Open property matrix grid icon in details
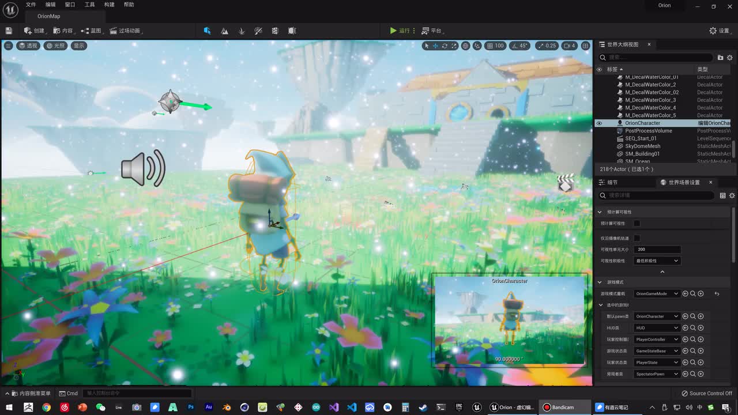Screen dimensions: 738x415 tap(722, 196)
